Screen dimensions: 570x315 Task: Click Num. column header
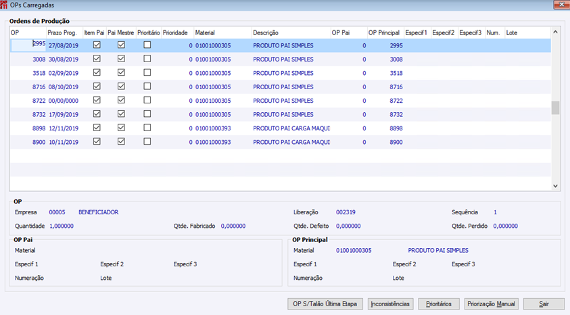(495, 32)
